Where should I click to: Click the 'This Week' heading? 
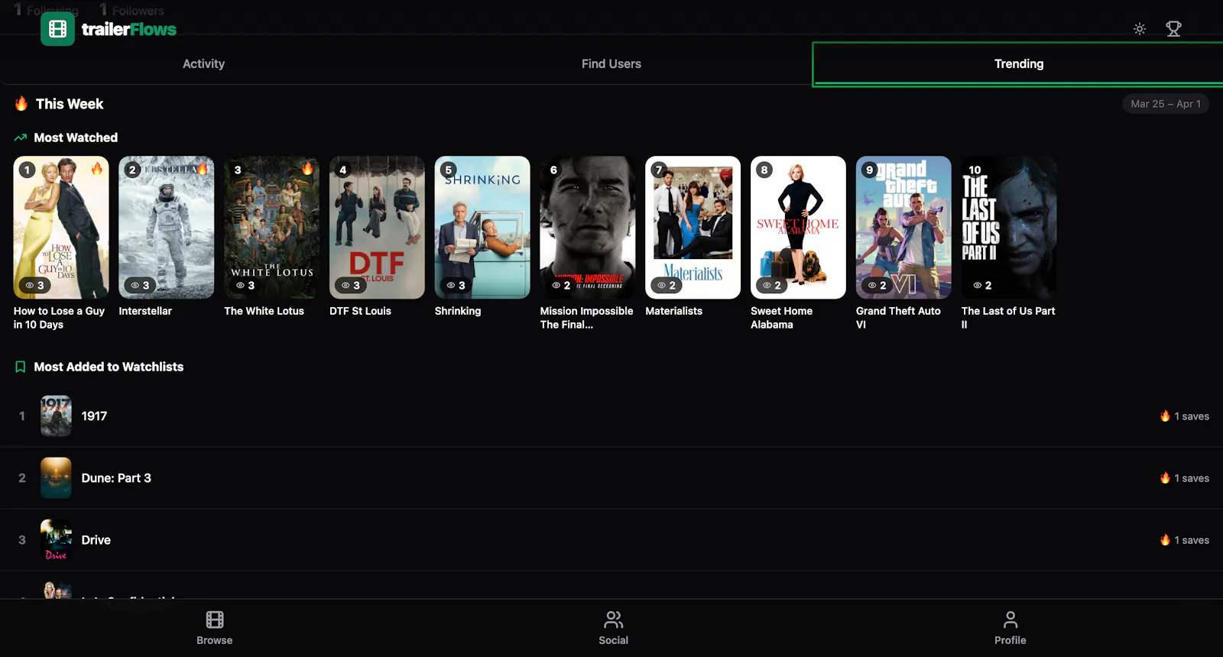tap(70, 104)
